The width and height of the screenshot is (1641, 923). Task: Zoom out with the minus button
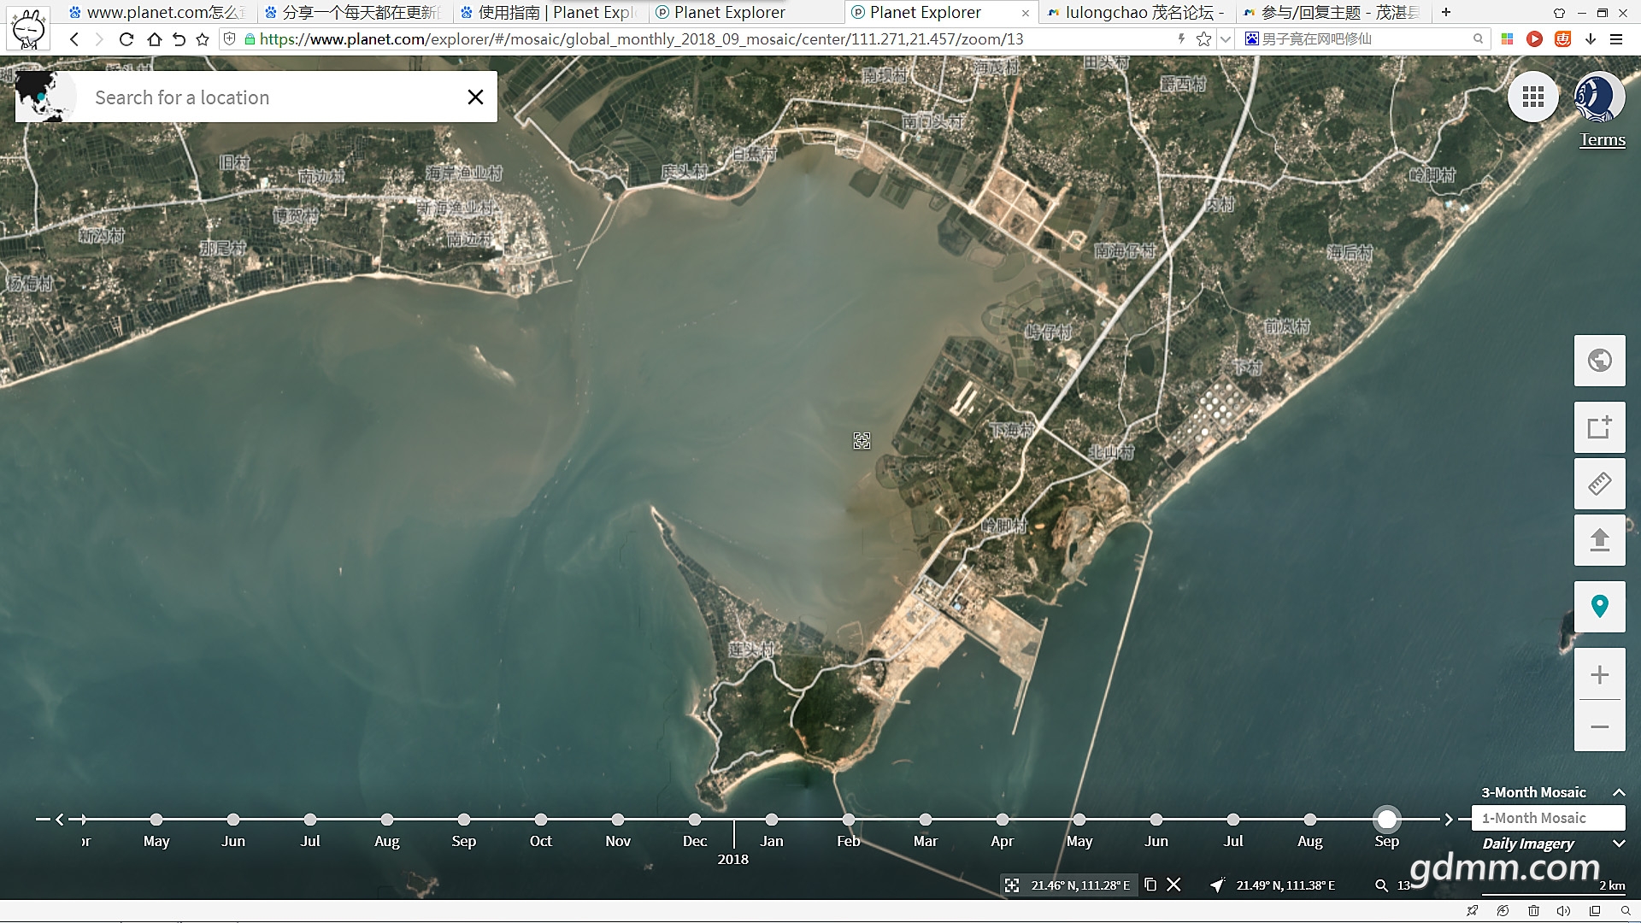click(1599, 726)
